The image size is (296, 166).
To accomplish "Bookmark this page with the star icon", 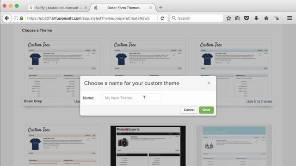I will pyautogui.click(x=228, y=18).
